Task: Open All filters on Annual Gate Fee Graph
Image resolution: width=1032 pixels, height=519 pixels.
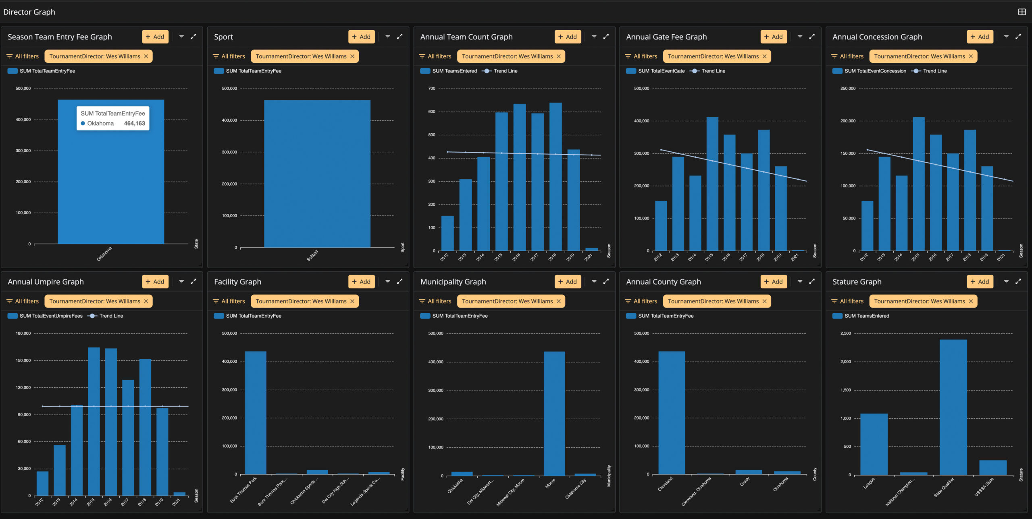Action: click(x=641, y=56)
